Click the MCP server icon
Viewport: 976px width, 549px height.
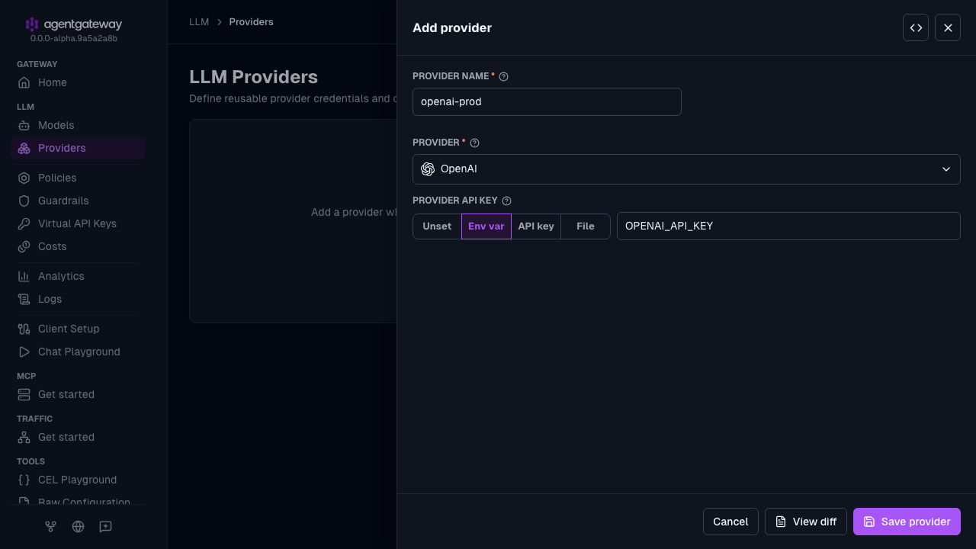(24, 394)
